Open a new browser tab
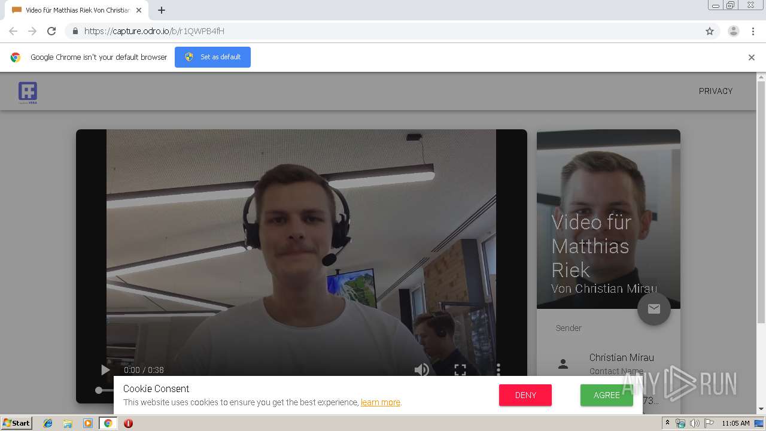The height and width of the screenshot is (431, 766). point(162,10)
